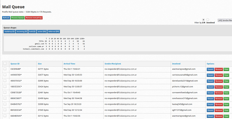The image size is (232, 119).
Task: Open Details for carrizosusana89@gmail.com row
Action: [x=211, y=75]
